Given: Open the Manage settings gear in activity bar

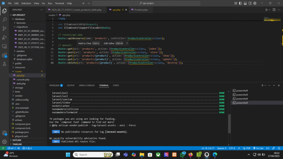Looking at the screenshot, I should 4,142.
